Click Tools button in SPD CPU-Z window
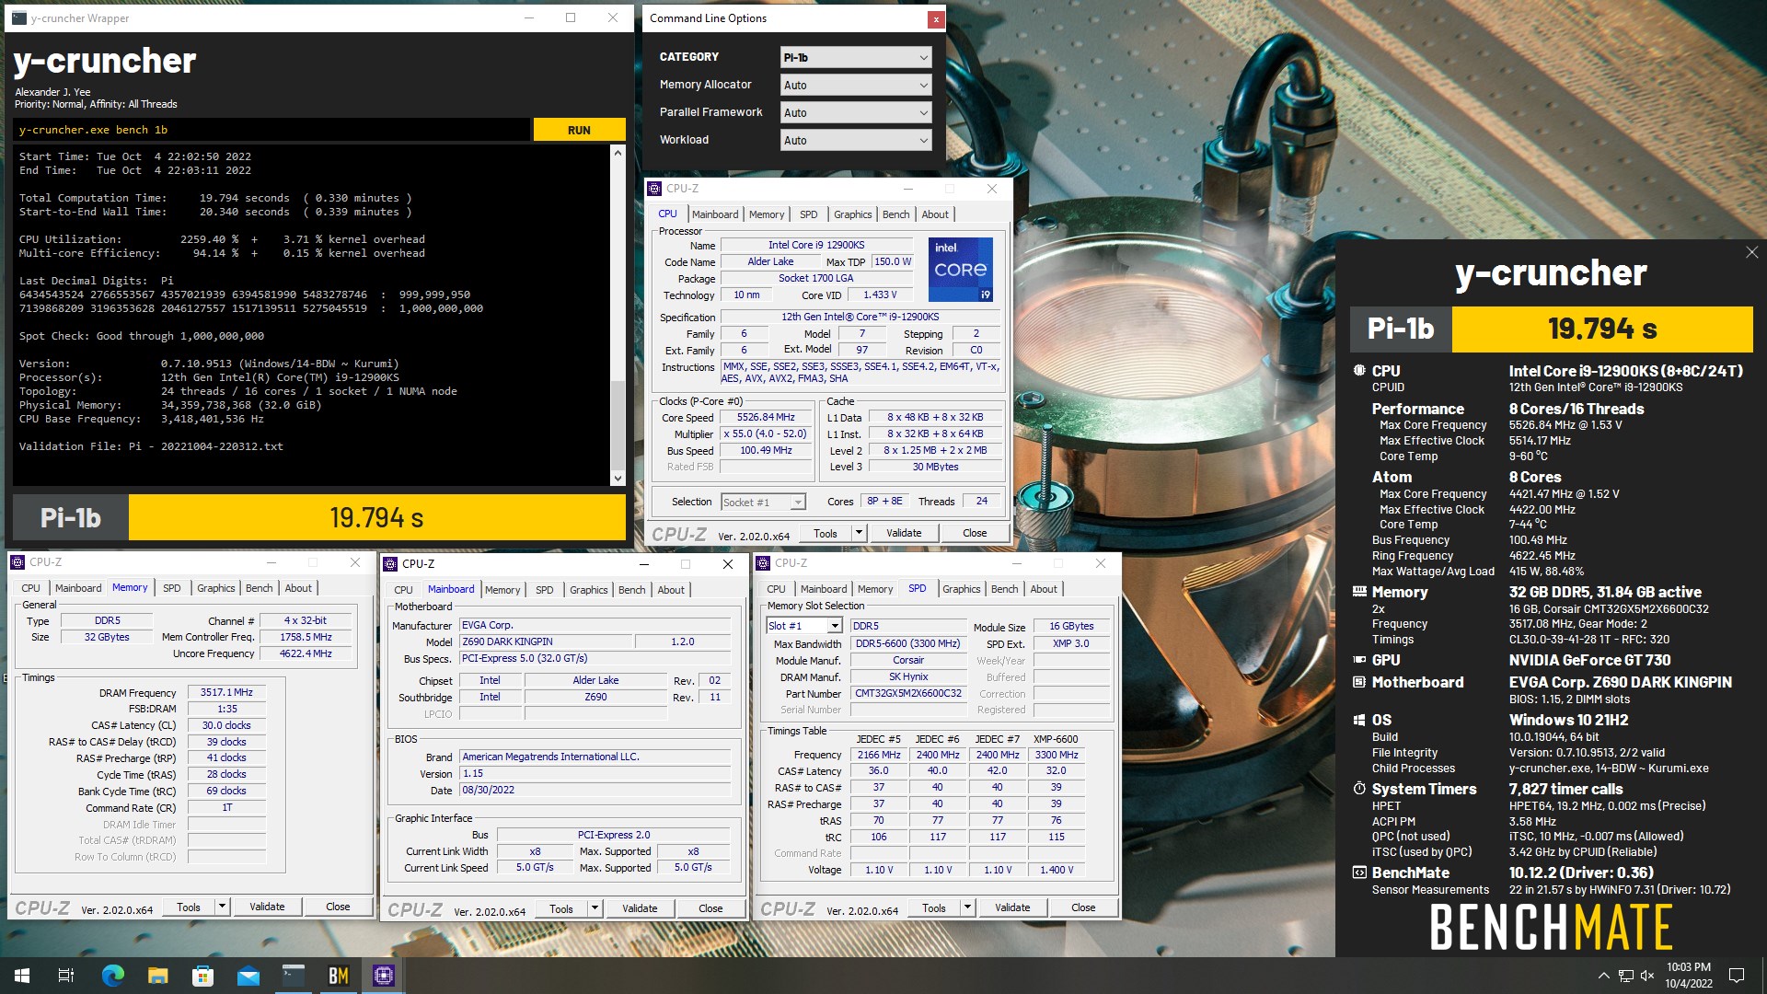Image resolution: width=1767 pixels, height=994 pixels. pyautogui.click(x=934, y=907)
